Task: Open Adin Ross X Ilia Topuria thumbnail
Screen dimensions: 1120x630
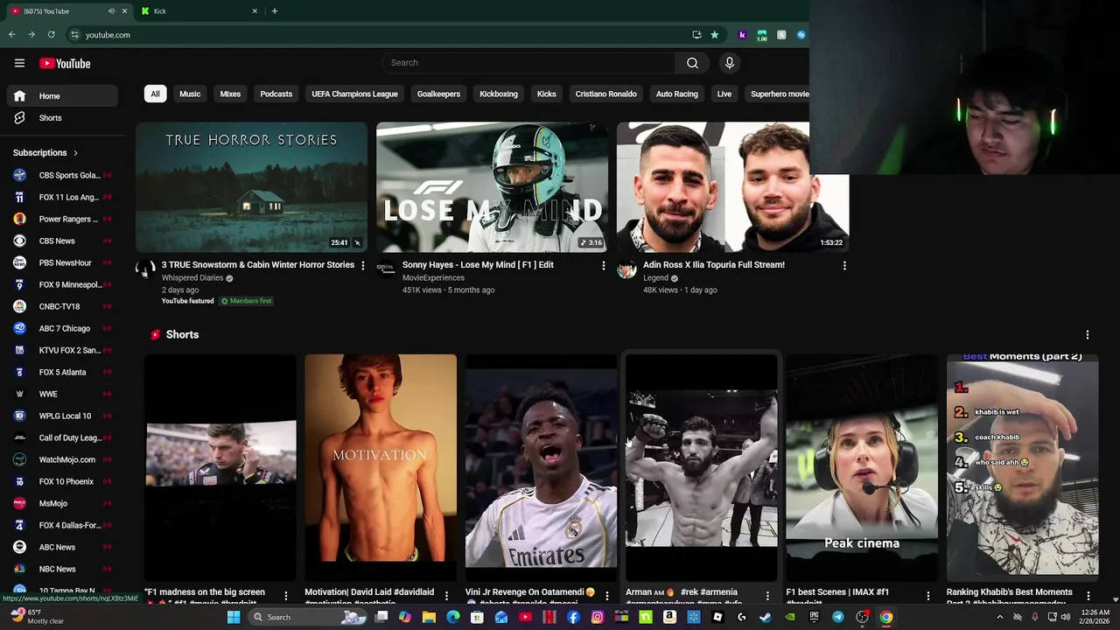Action: (x=732, y=187)
